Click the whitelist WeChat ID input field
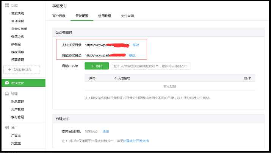The width and height of the screenshot is (271, 153). [x=151, y=66]
